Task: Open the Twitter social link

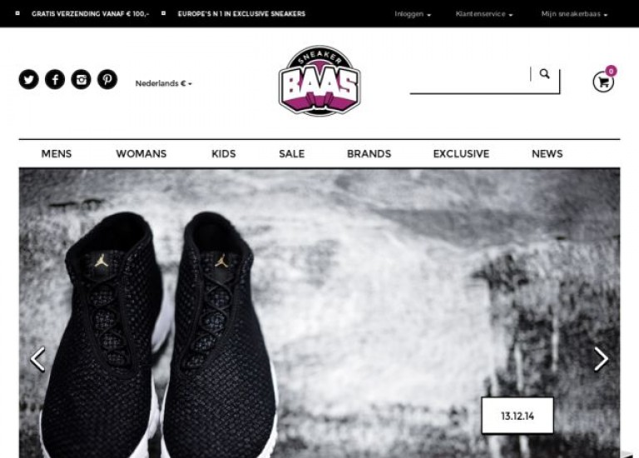Action: (x=28, y=79)
